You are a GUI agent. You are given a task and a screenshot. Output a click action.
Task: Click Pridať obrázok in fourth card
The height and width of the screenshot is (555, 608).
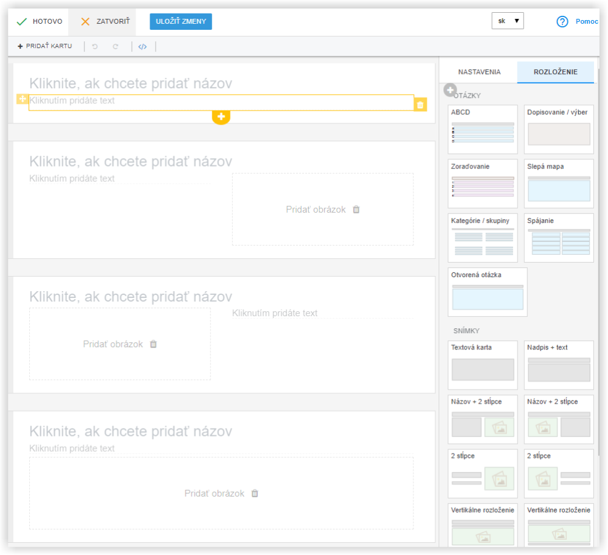click(215, 494)
